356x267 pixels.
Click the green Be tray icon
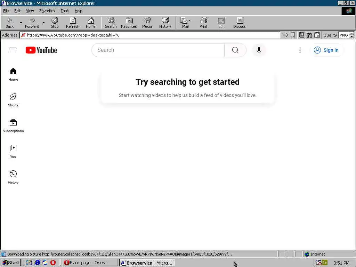point(324,262)
